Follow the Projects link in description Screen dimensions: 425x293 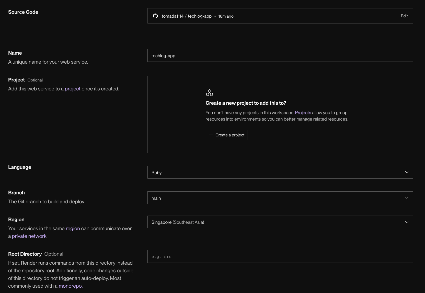303,113
